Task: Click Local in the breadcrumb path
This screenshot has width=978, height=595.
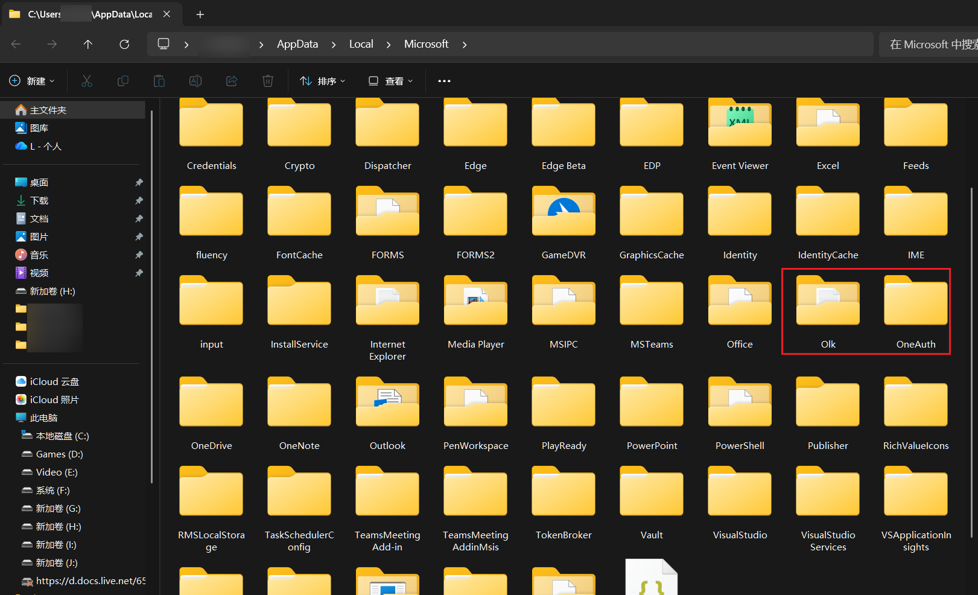Action: tap(361, 44)
